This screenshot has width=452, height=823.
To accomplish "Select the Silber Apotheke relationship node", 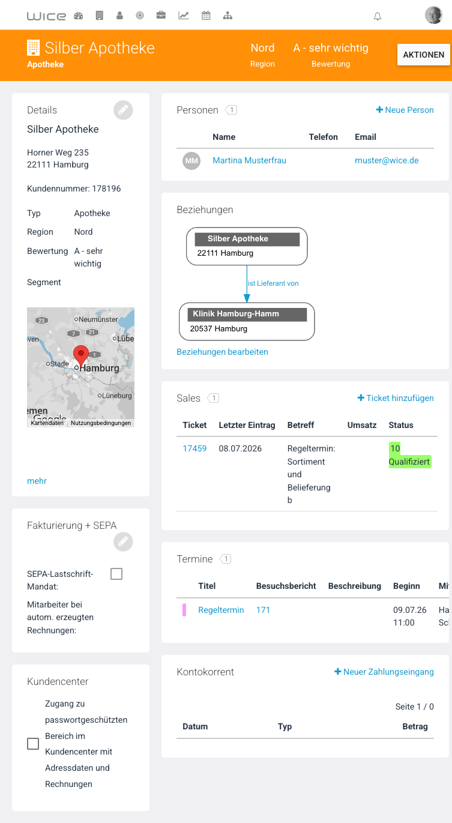I will point(246,246).
